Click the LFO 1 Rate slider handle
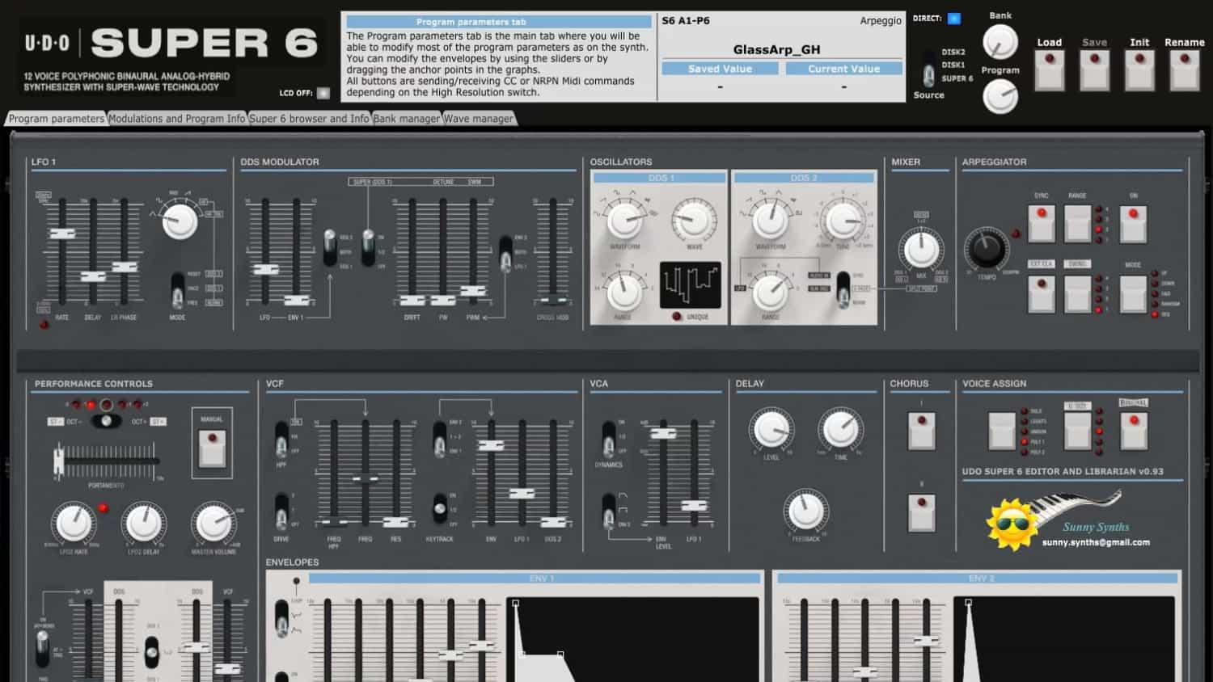This screenshot has height=682, width=1213. [x=62, y=234]
